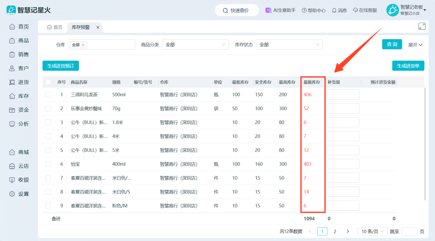Check the row for 三得利乌龙茶
The width and height of the screenshot is (435, 241).
click(x=48, y=94)
